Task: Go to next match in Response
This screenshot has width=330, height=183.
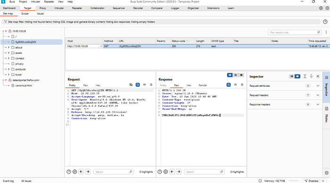Action: click(179, 172)
